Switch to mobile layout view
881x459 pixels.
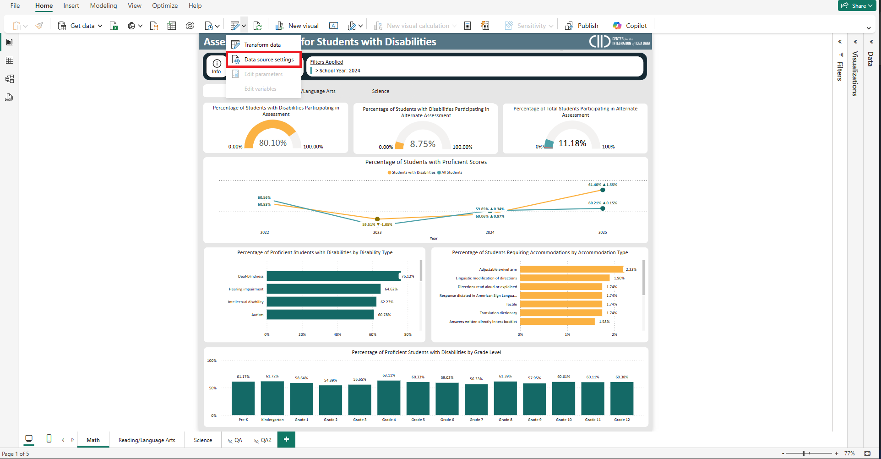pyautogui.click(x=49, y=439)
